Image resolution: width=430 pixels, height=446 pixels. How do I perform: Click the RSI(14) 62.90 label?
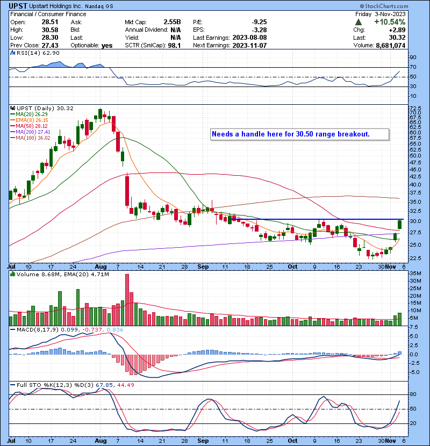(x=38, y=53)
